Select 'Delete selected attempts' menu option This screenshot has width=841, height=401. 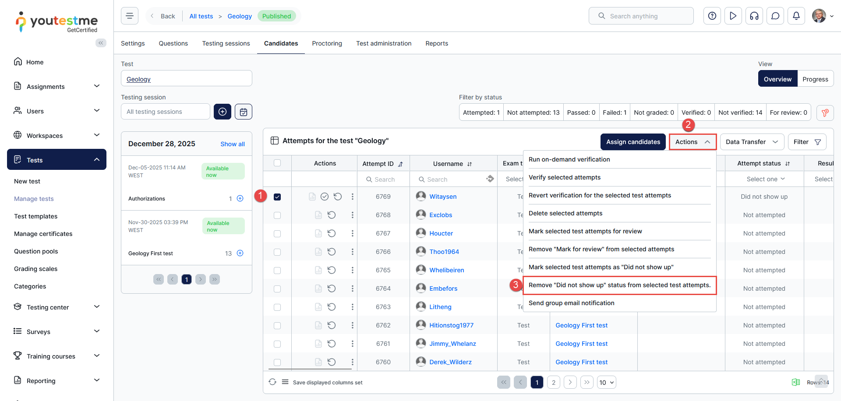pos(565,213)
